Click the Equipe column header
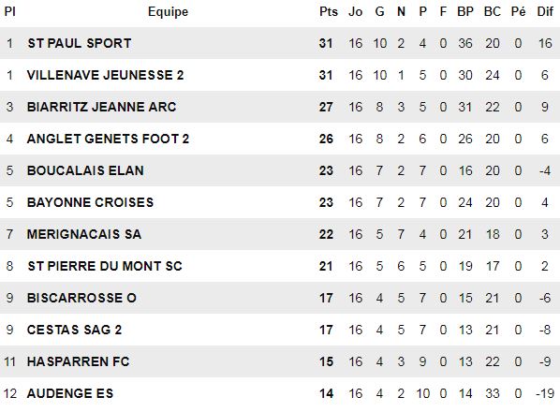 click(x=168, y=12)
